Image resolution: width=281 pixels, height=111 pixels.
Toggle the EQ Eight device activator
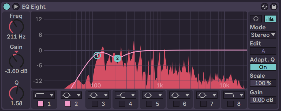[7, 7]
